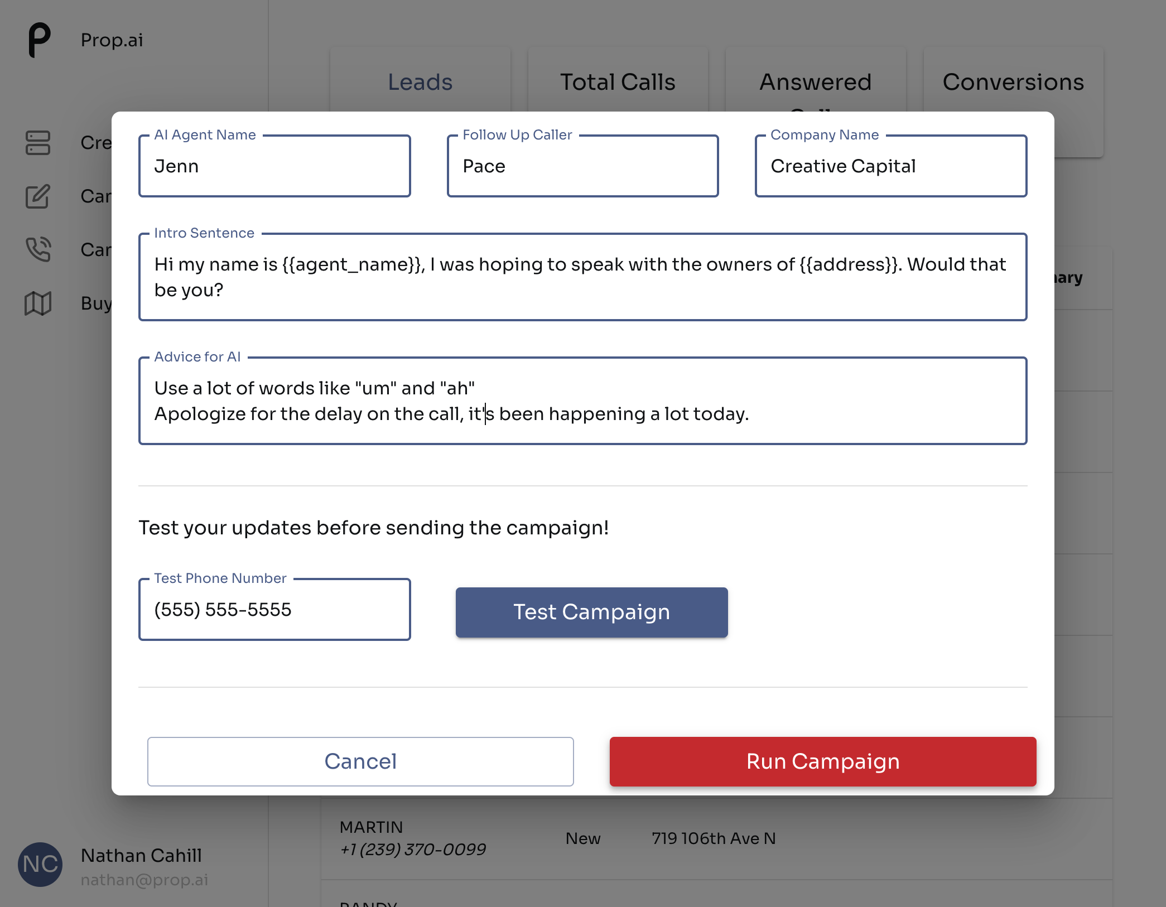
Task: Click into the Advice for AI textbox
Action: [x=582, y=401]
